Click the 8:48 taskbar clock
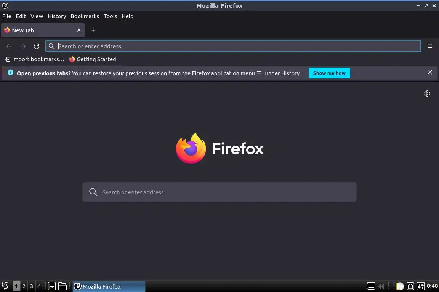The height and width of the screenshot is (292, 439). click(432, 286)
